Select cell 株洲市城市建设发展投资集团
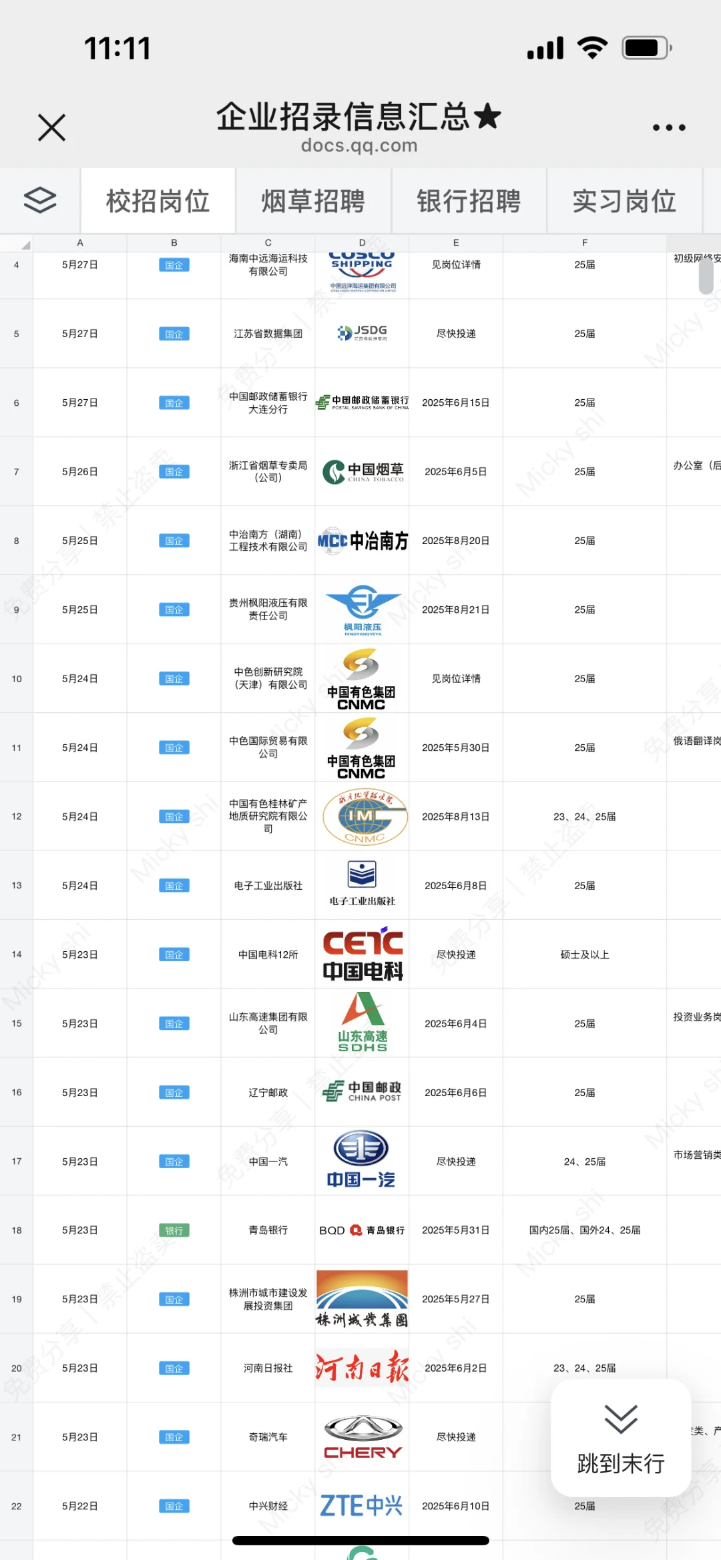Image resolution: width=721 pixels, height=1560 pixels. [x=268, y=1299]
